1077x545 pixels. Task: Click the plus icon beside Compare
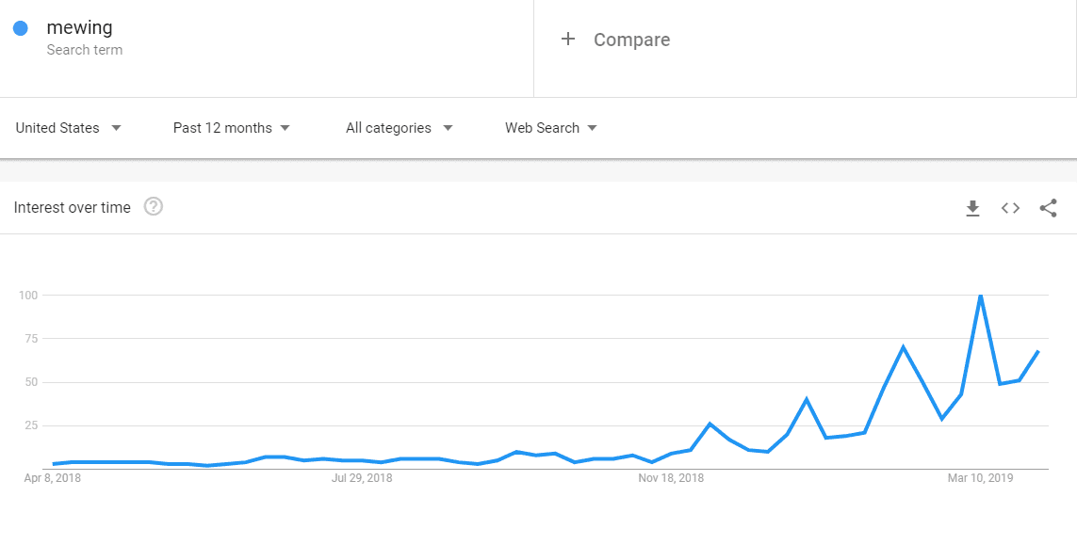tap(567, 40)
